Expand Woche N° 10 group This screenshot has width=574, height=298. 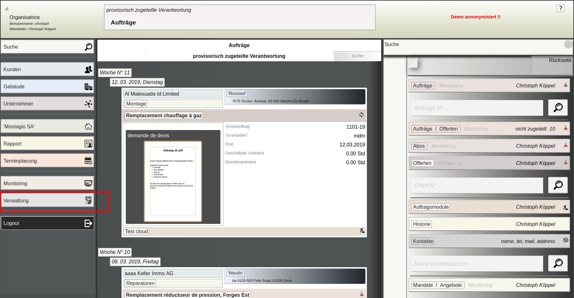(x=115, y=252)
